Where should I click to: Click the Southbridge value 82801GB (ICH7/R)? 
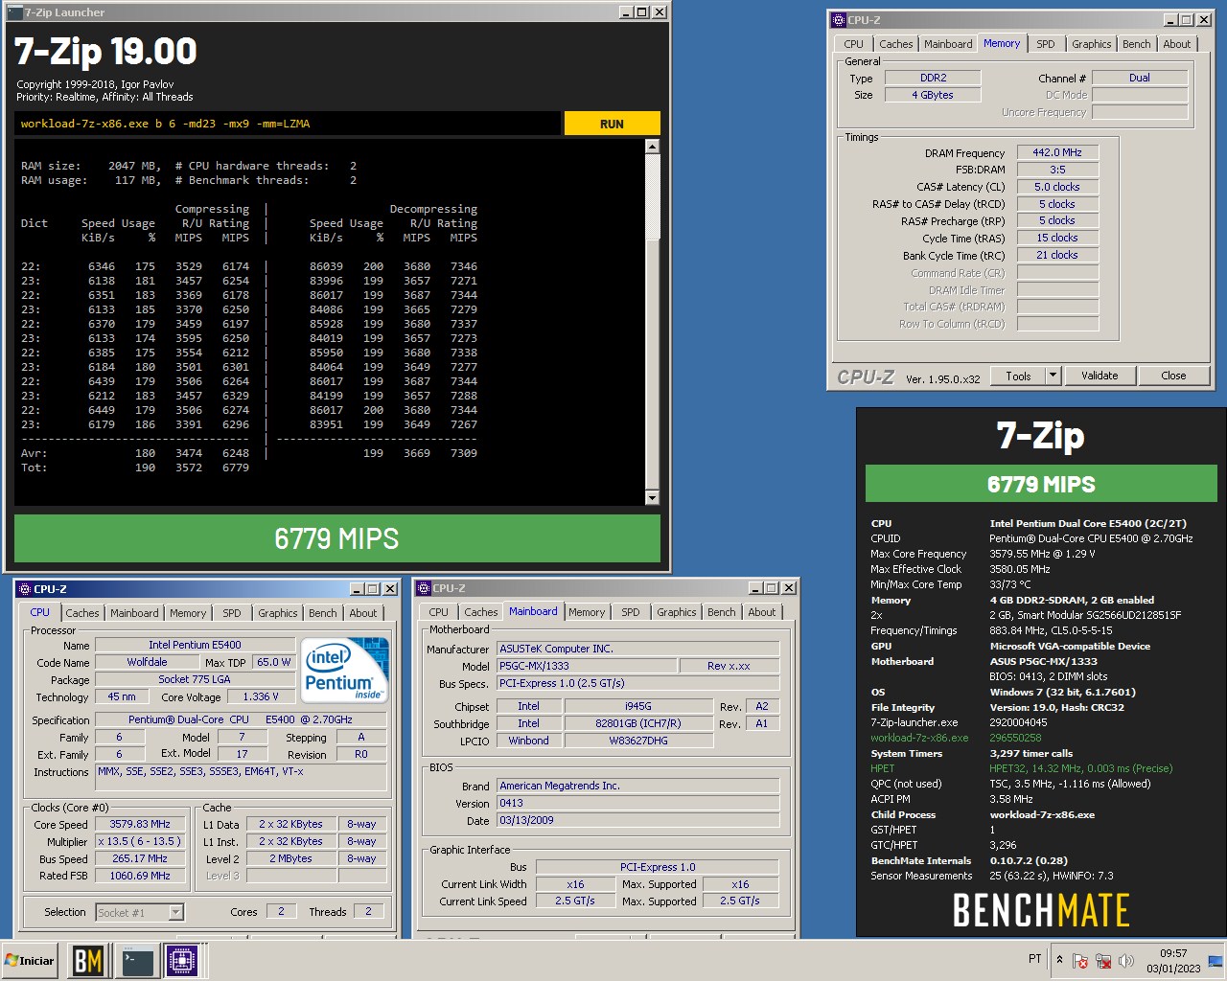pyautogui.click(x=638, y=723)
